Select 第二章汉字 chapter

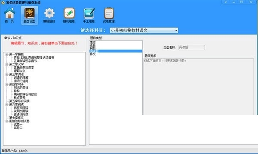[16, 64]
